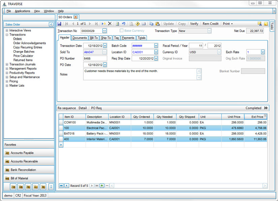Switch to the Ship-To tab

(106, 38)
